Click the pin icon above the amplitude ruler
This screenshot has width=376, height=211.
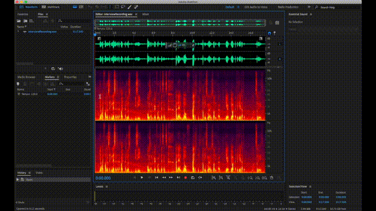click(x=274, y=33)
